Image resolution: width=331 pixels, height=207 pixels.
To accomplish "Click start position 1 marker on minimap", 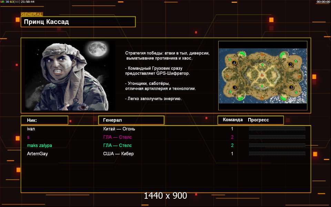I will pos(235,88).
